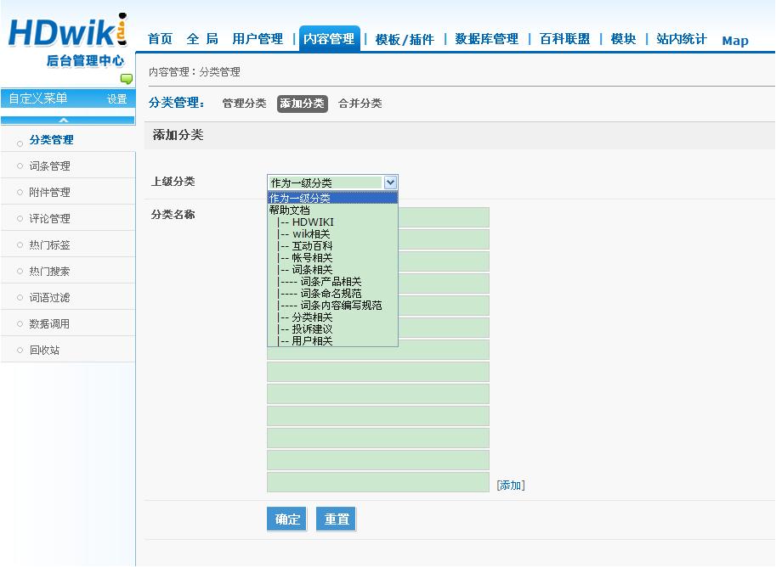This screenshot has width=776, height=567.
Task: Open 设置 for custom menu
Action: pyautogui.click(x=117, y=98)
